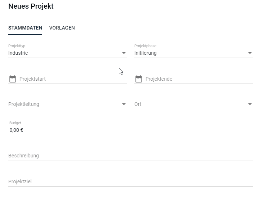Screen dimensions: 264x197
Task: Click into the Budget amount field
Action: pyautogui.click(x=41, y=130)
